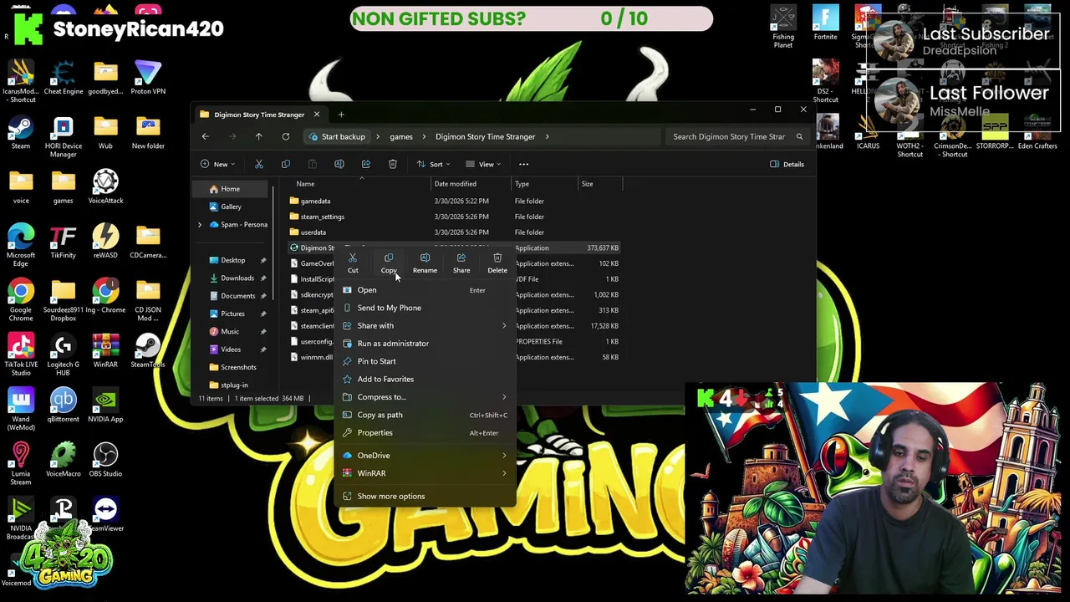1070x602 pixels.
Task: Go up one folder level
Action: point(258,136)
